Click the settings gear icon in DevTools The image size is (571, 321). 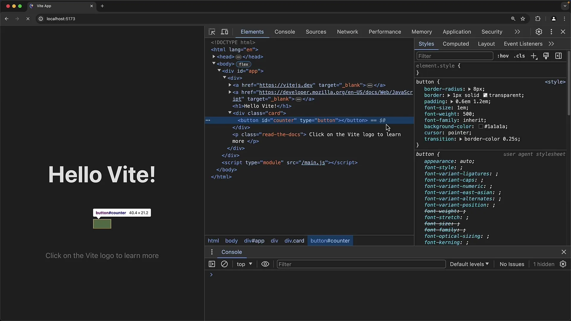[x=539, y=32]
